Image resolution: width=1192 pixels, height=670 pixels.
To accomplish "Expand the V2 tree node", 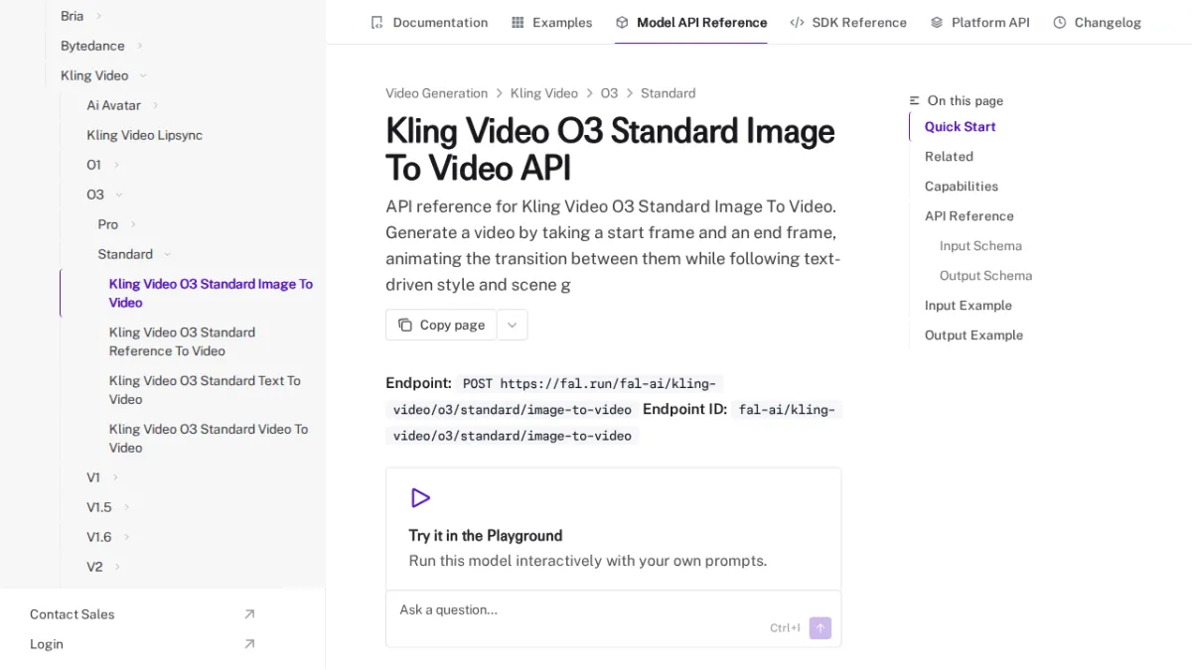I will click(x=117, y=567).
